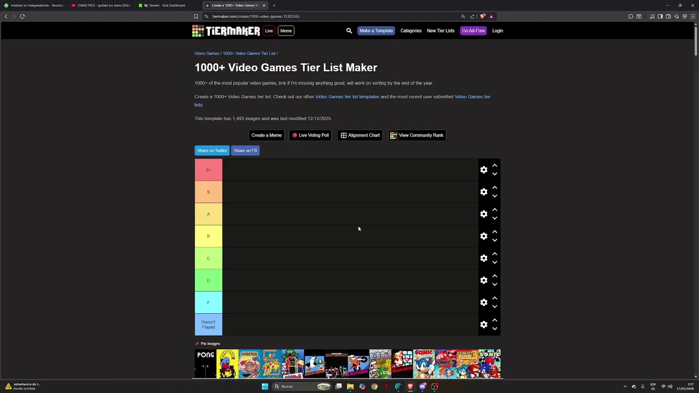Move Haven't Played row up
This screenshot has height=393, width=699.
click(495, 320)
